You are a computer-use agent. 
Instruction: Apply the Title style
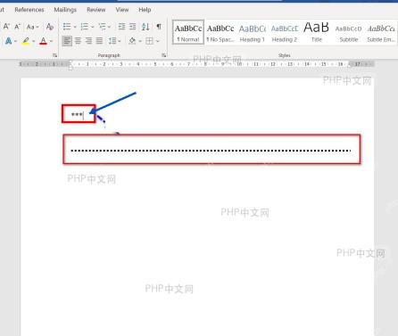click(316, 33)
